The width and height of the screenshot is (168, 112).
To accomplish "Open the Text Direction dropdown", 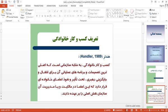I will coord(94,10).
